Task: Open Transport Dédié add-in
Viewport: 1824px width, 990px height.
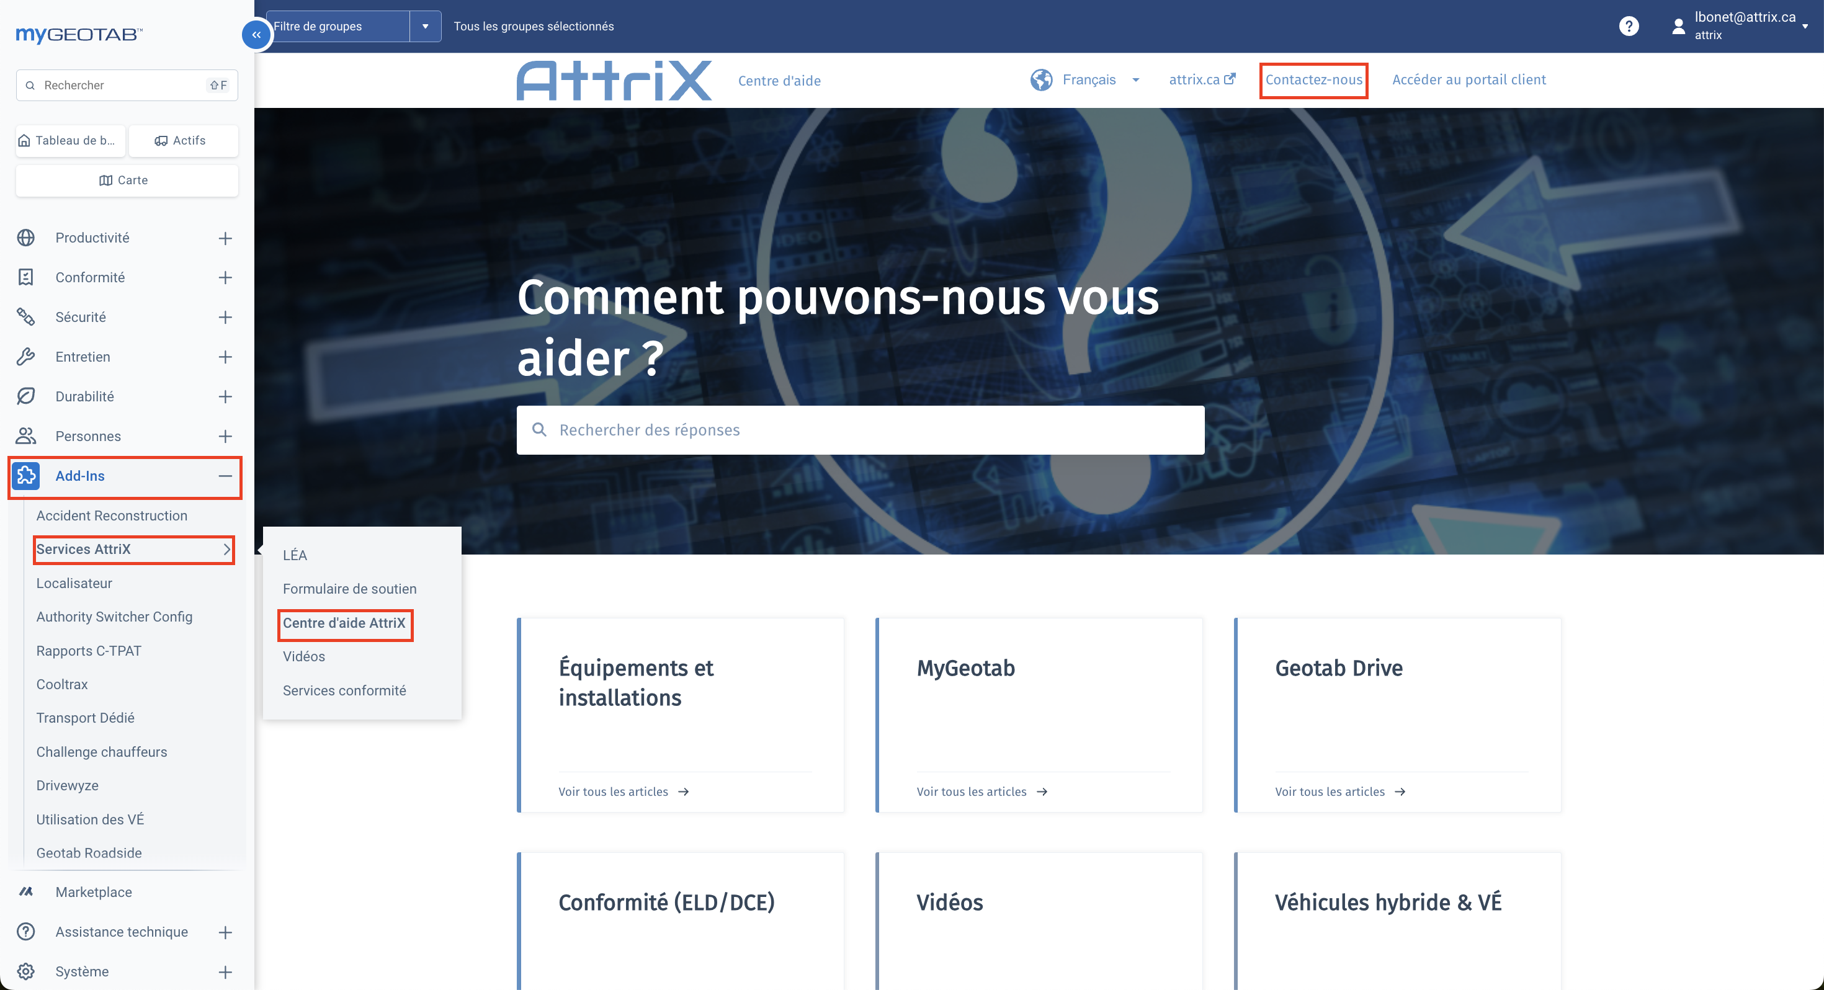Action: (x=85, y=718)
